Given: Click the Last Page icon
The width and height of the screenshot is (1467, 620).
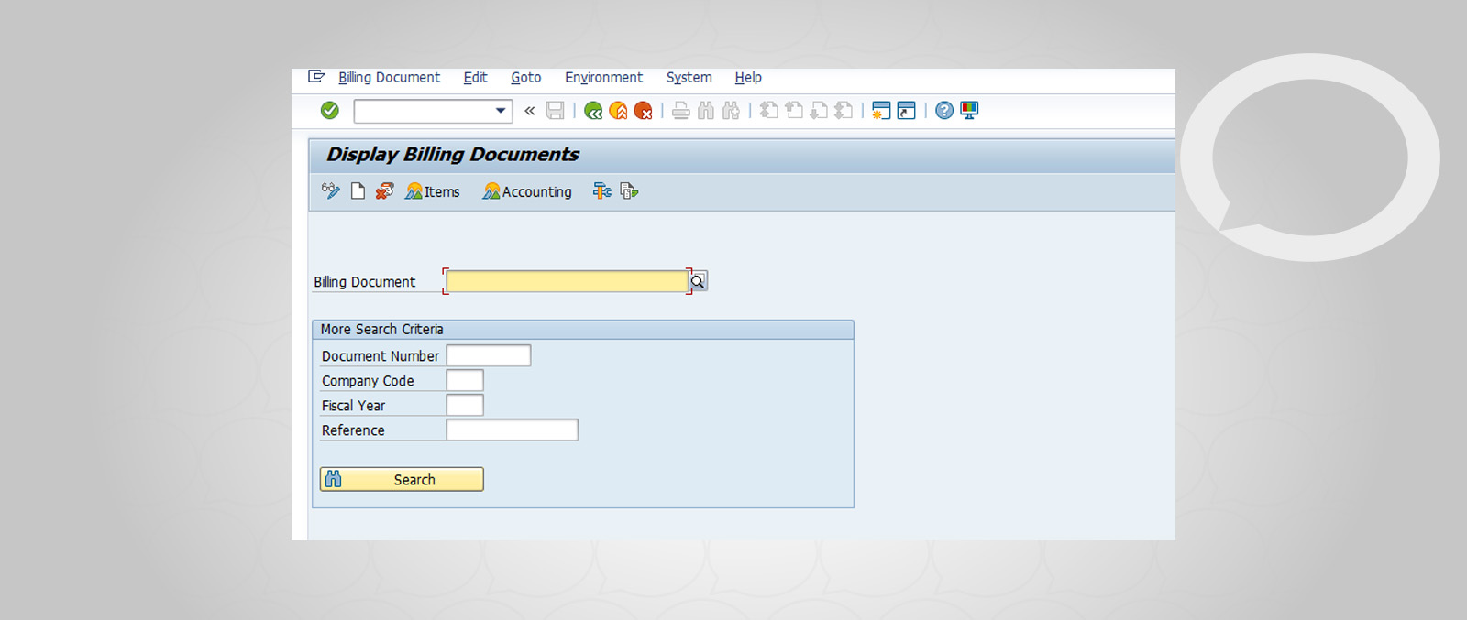Looking at the screenshot, I should 844,111.
